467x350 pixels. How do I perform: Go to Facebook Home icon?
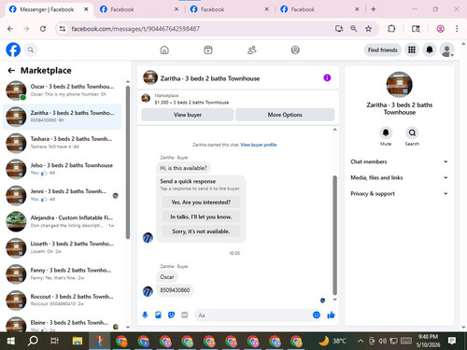pyautogui.click(x=164, y=49)
